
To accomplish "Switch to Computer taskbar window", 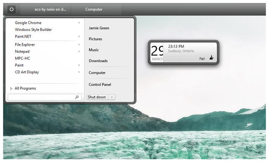I will (96, 9).
